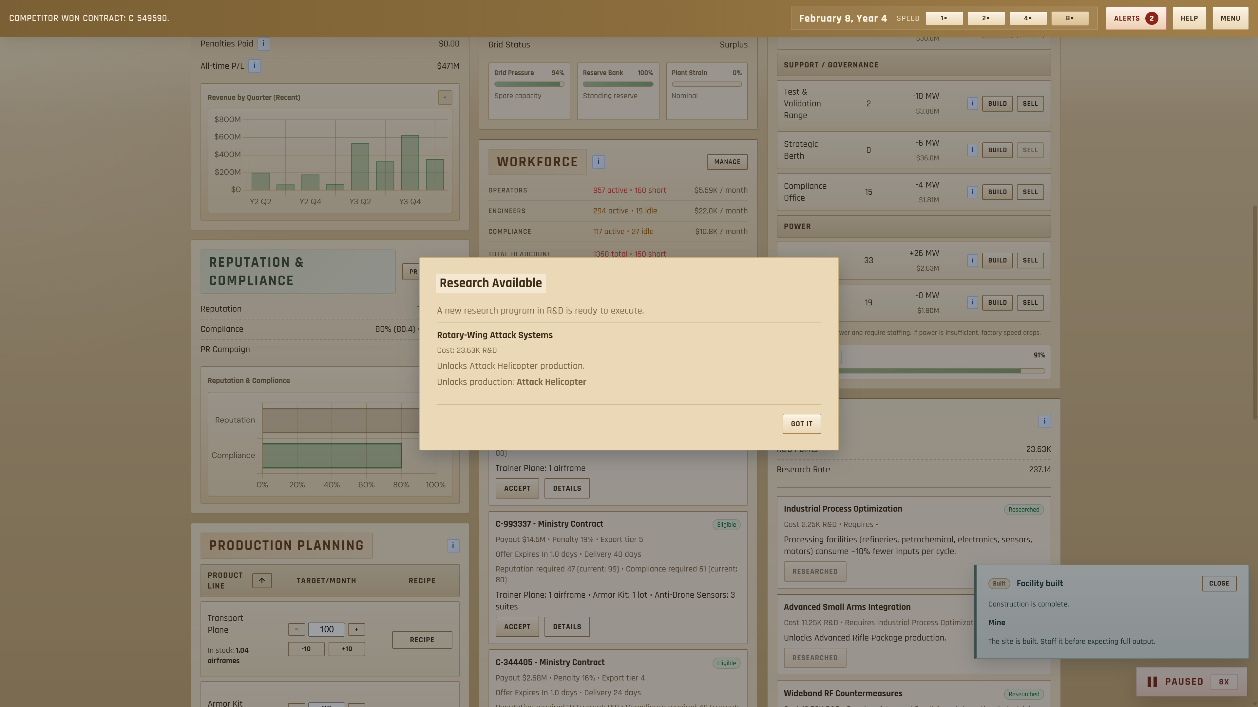Click the Research Rate value 237.14
The width and height of the screenshot is (1258, 707).
(1040, 469)
